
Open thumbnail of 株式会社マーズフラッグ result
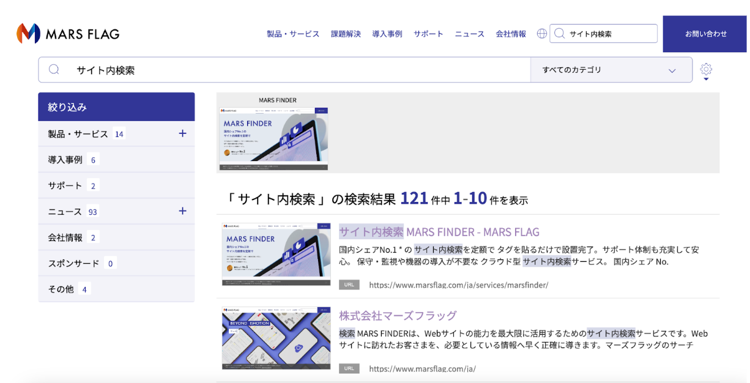tap(277, 338)
